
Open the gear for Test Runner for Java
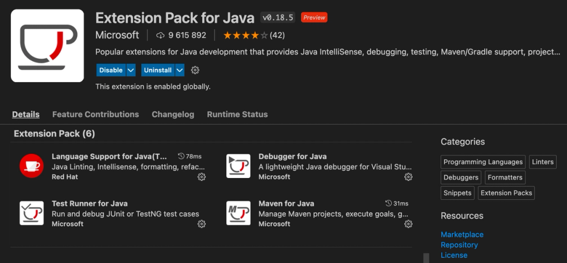(x=202, y=224)
